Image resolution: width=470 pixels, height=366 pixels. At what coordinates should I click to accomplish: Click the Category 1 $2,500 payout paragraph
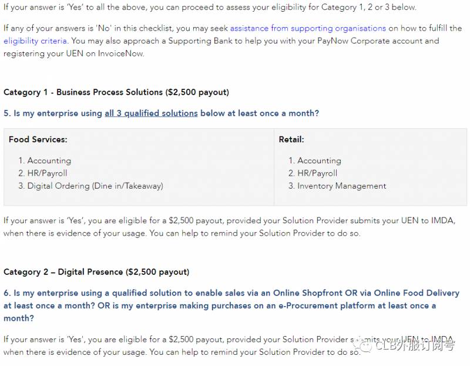229,227
